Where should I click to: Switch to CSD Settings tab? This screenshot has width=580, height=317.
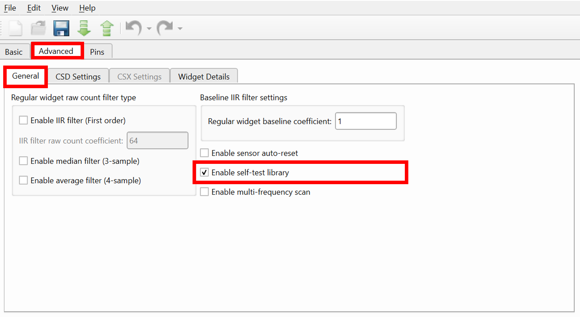point(78,77)
